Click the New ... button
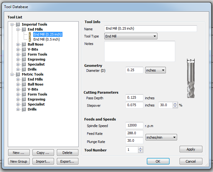This screenshot has height=172, width=213. click(19, 153)
